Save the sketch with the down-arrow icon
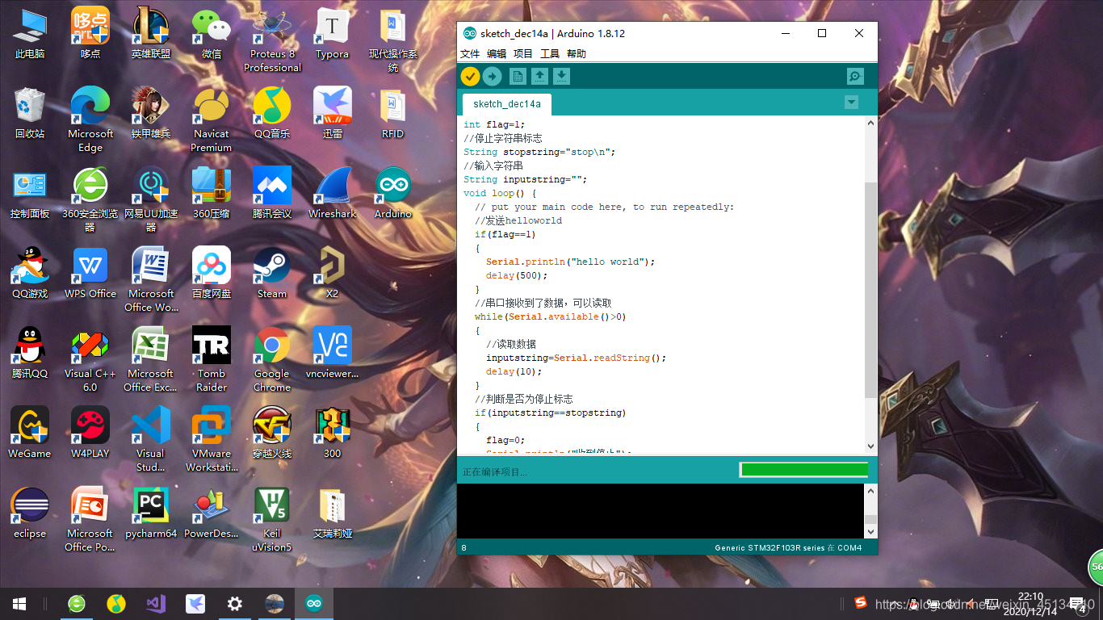 [561, 76]
